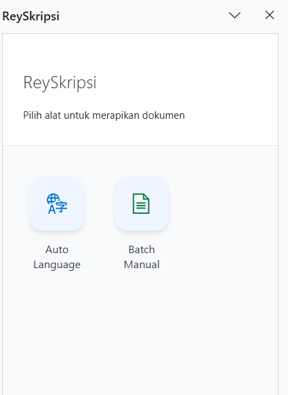The width and height of the screenshot is (288, 395).
Task: Open the Auto Language translate icon
Action: click(57, 204)
